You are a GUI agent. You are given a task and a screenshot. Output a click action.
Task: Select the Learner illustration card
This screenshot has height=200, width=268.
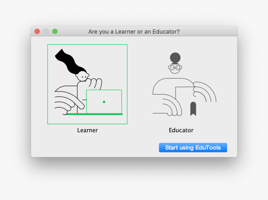point(87,84)
